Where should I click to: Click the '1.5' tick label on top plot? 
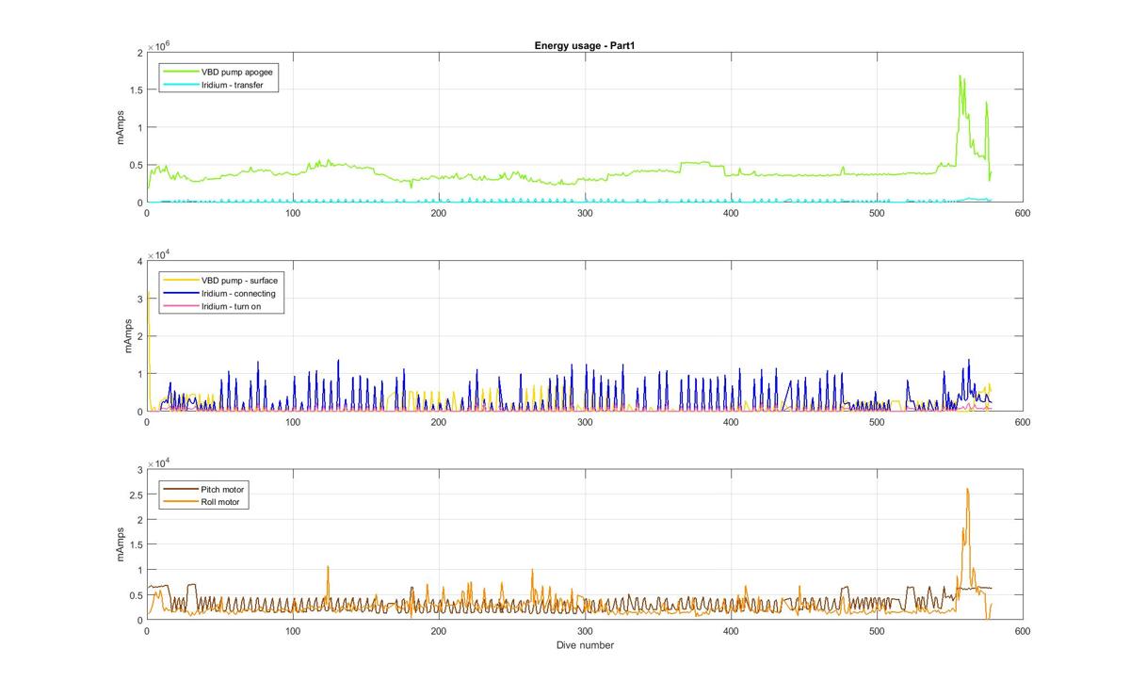tap(136, 89)
